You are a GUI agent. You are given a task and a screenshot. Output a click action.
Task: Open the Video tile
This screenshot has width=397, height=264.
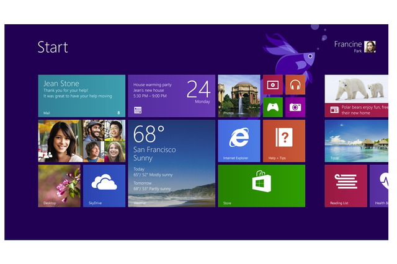point(272,85)
